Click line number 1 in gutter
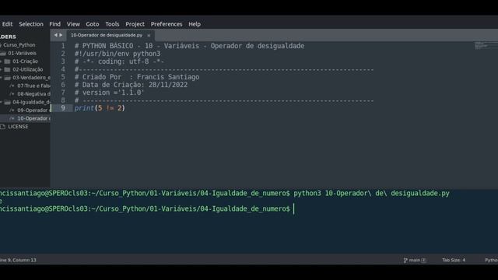Viewport: 498px width, 280px height. (x=63, y=46)
